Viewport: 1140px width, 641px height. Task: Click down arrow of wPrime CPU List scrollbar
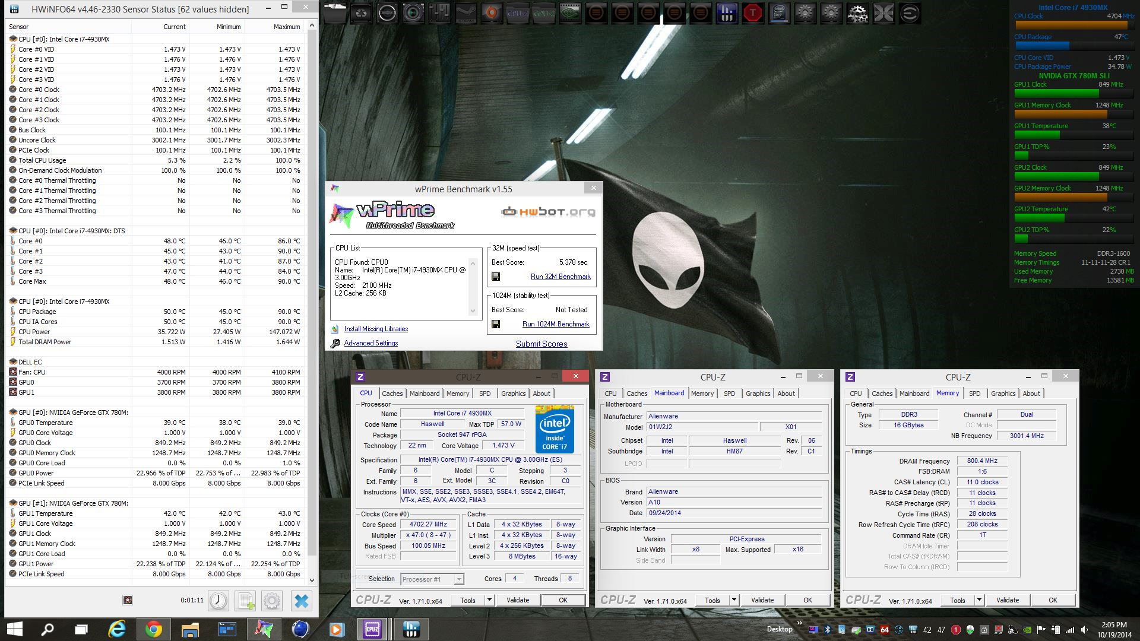pos(473,311)
